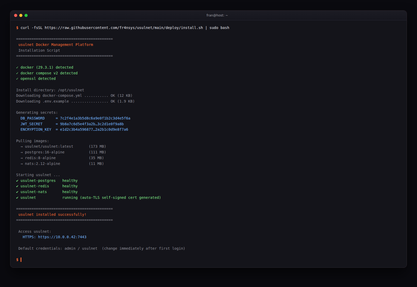This screenshot has height=287, width=417.
Task: Click the 'Installation Script' line
Action: coord(39,50)
